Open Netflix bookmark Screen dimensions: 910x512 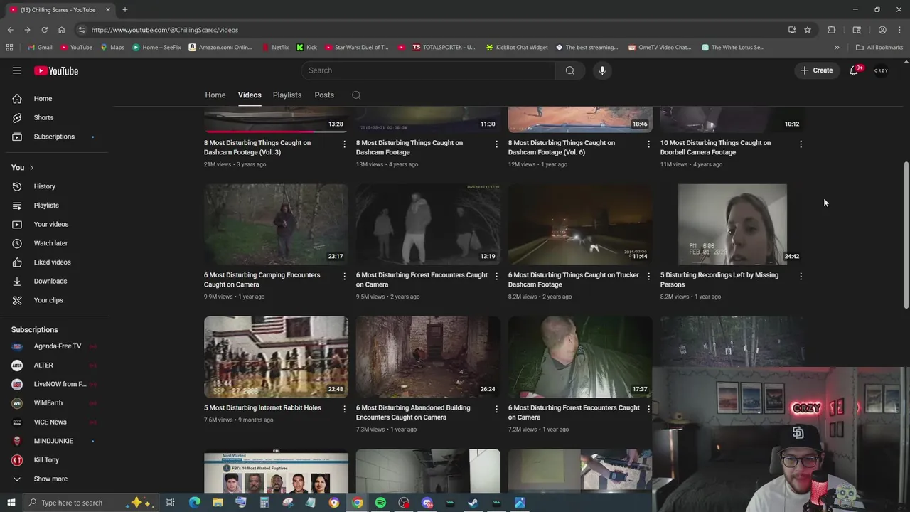click(x=274, y=48)
